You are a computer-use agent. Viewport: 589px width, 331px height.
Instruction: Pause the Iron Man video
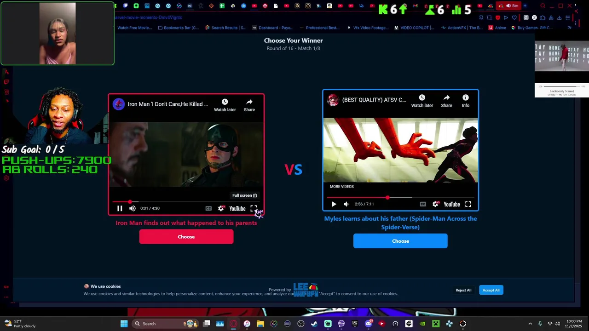pos(120,208)
